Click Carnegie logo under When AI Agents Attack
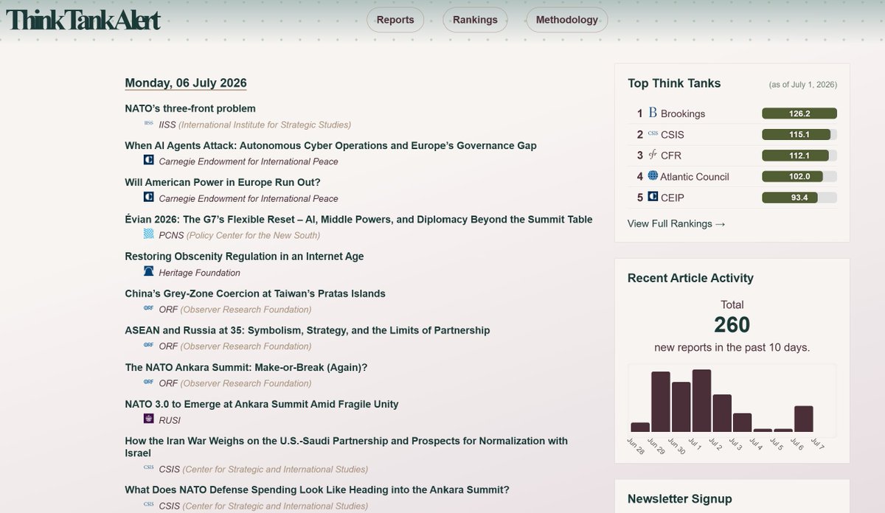 tap(148, 161)
